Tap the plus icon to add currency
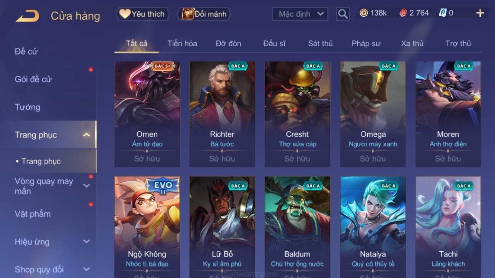This screenshot has height=278, width=495. point(480,13)
